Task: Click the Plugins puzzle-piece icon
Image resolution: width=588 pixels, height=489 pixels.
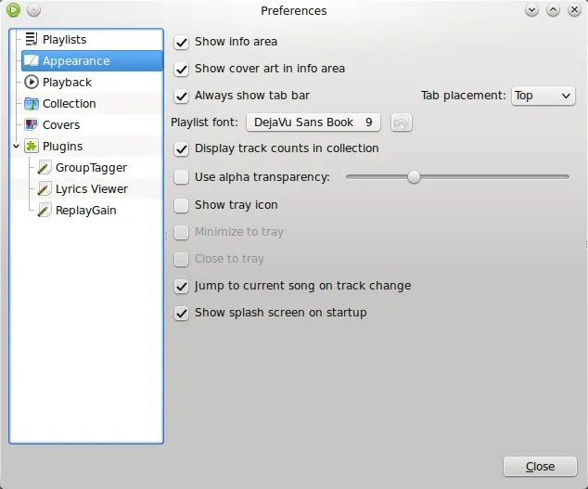Action: (x=31, y=147)
